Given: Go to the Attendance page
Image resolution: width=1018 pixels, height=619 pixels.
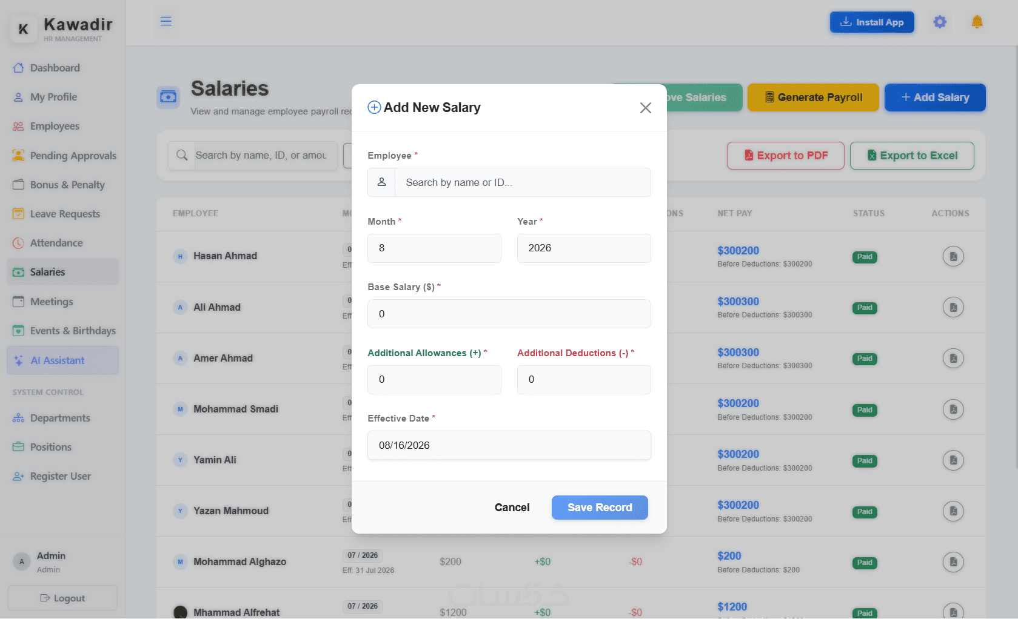Looking at the screenshot, I should 62,243.
